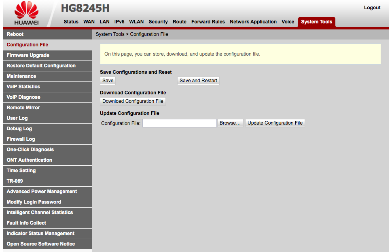Switch to the WLAN tab

pyautogui.click(x=136, y=22)
